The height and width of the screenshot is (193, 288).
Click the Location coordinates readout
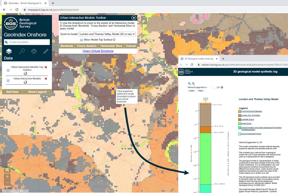[15, 191]
